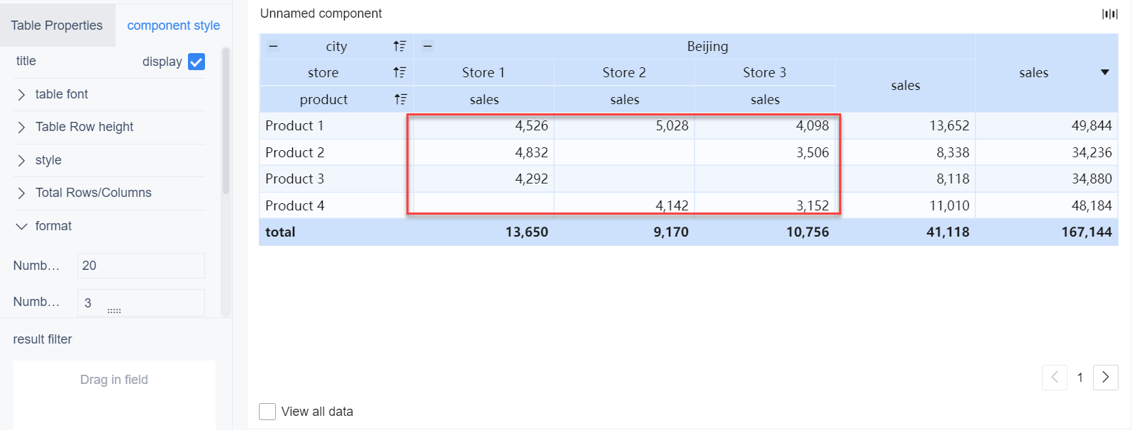Collapse the format section
Image resolution: width=1132 pixels, height=430 pixels.
[x=110, y=226]
